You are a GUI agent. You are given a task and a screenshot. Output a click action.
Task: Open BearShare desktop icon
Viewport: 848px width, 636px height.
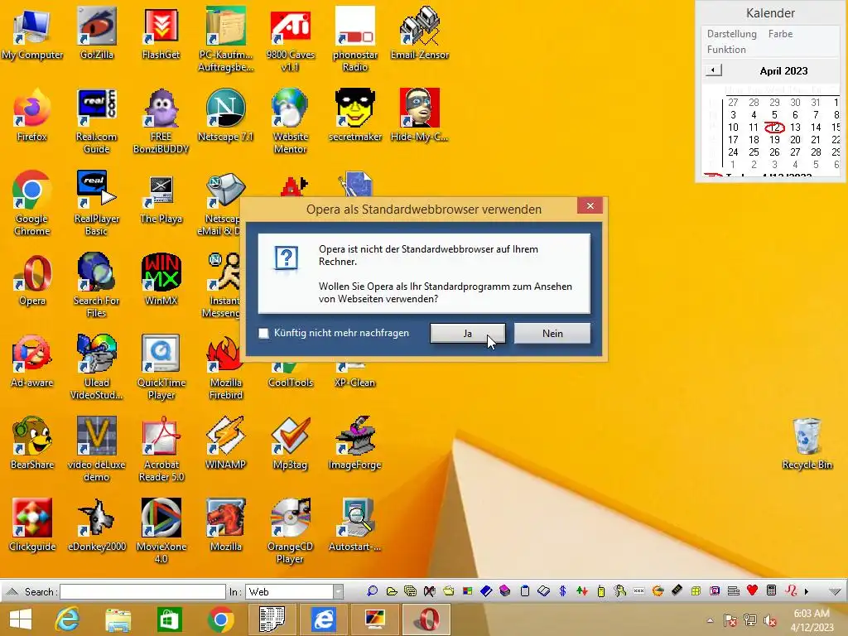coord(32,444)
